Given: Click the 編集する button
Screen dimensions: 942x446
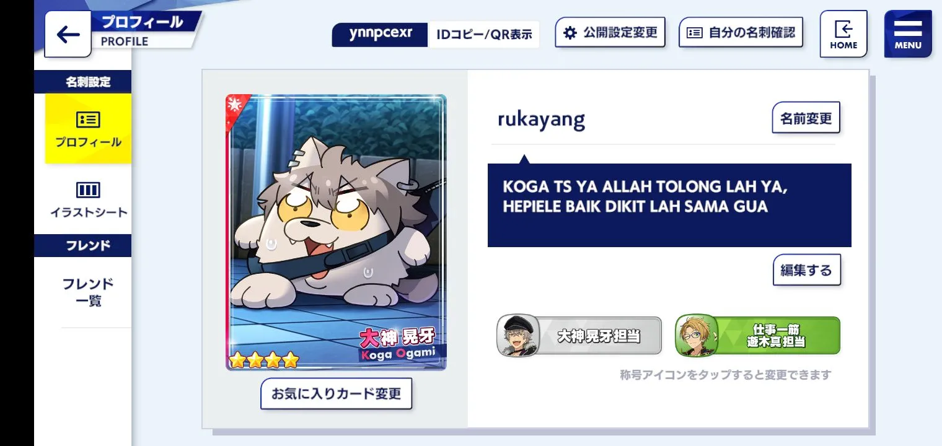Looking at the screenshot, I should click(806, 270).
